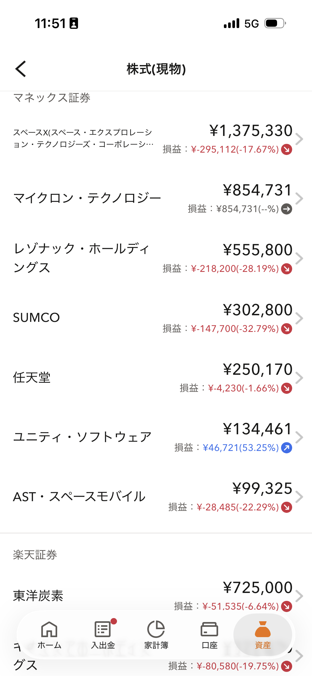Image resolution: width=312 pixels, height=676 pixels.
Task: Tap gray arrow icon for マイクロン・テクノロジー
Action: point(287,209)
